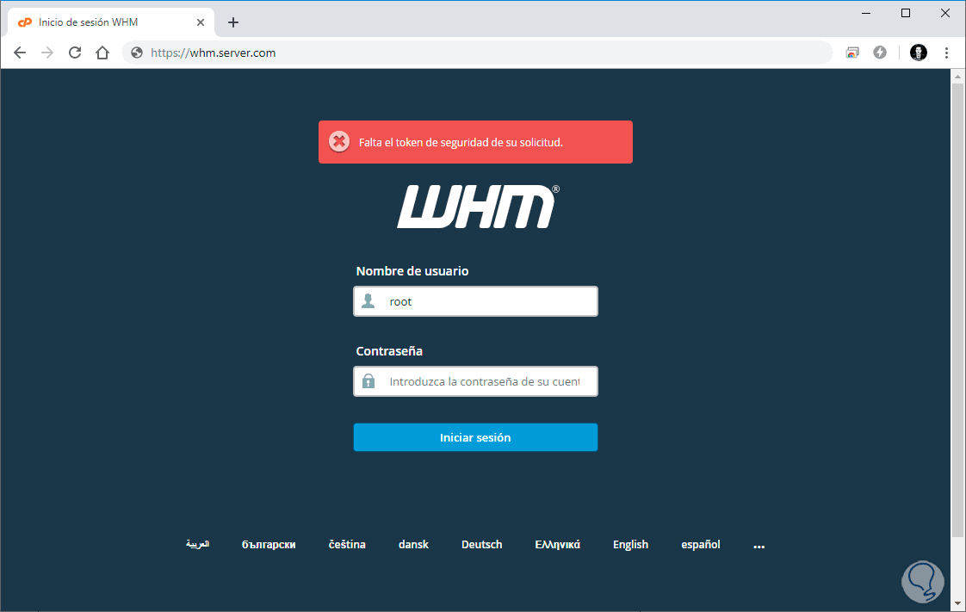Click the browser back arrow
Viewport: 966px width, 612px height.
[20, 53]
